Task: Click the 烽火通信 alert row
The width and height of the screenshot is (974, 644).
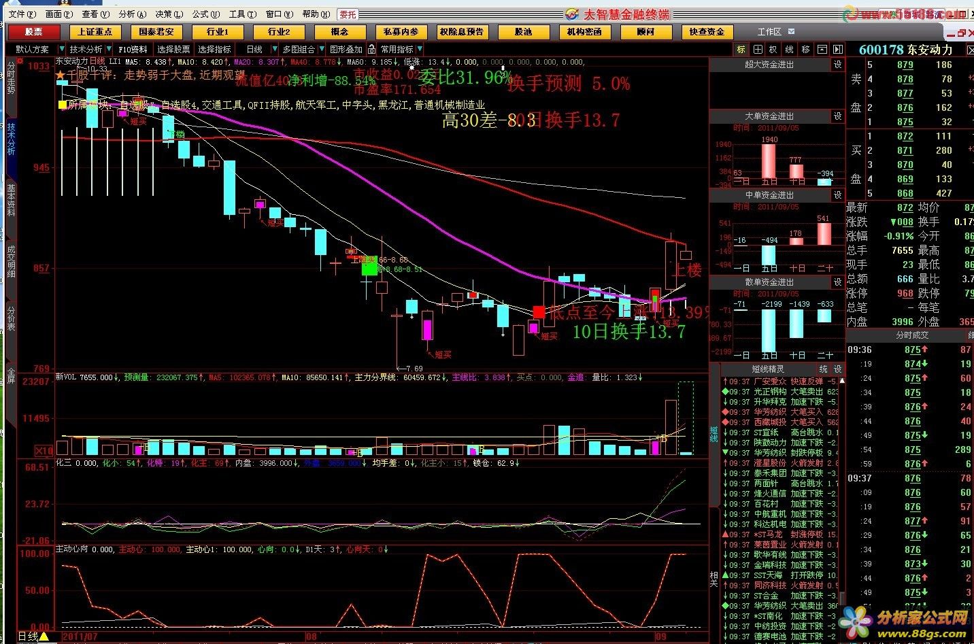Action: click(779, 494)
